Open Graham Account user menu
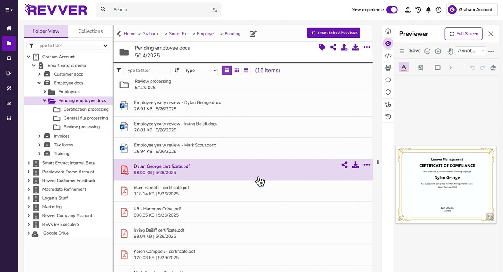The image size is (503, 272). (472, 10)
